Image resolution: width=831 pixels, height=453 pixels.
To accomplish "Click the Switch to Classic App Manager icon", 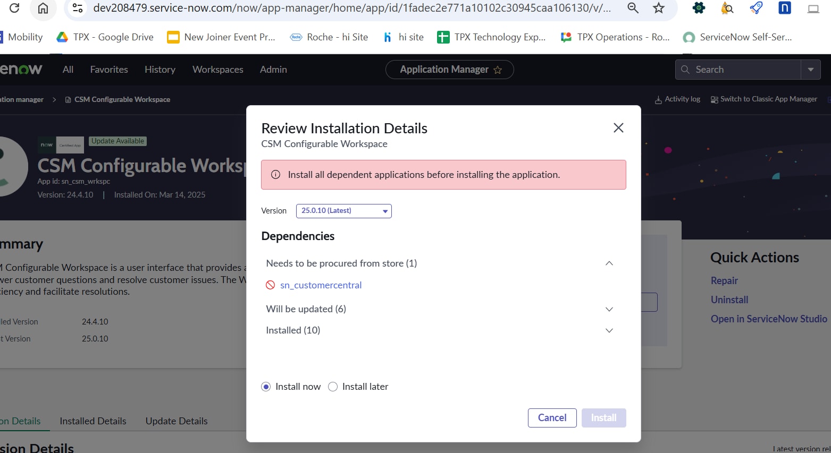I will point(715,99).
